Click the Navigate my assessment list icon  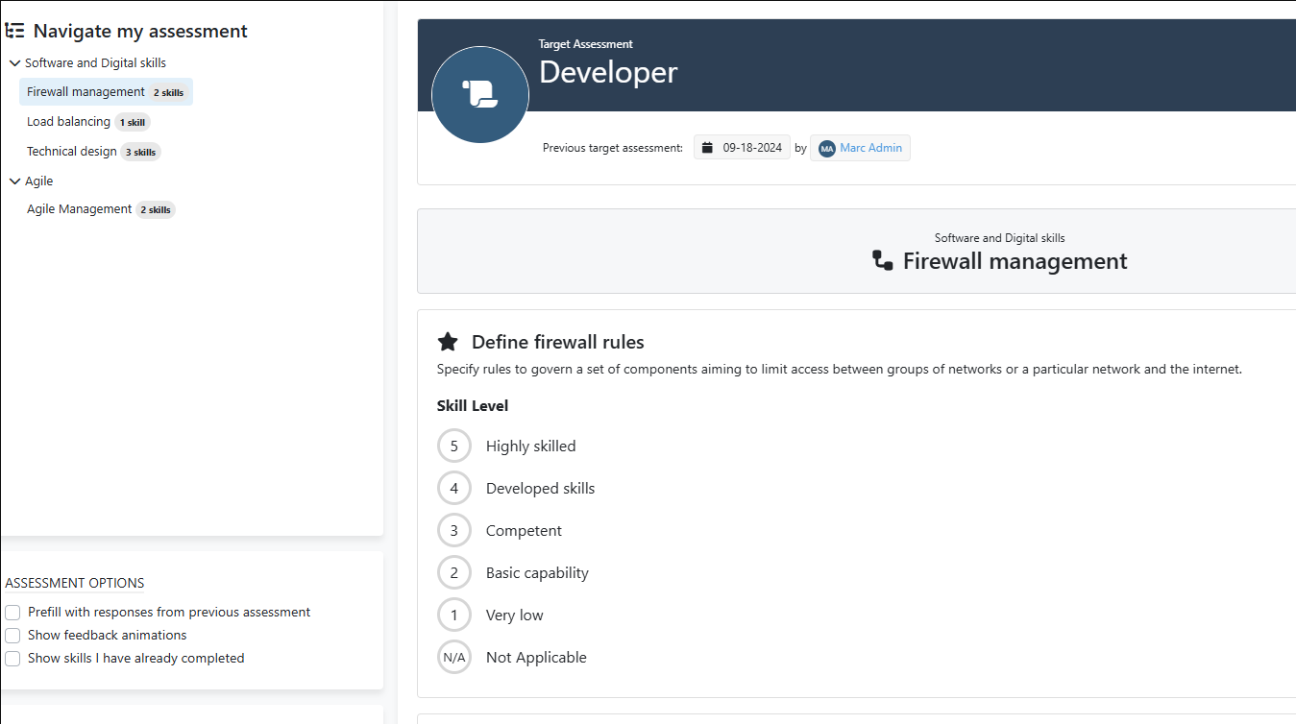point(15,31)
